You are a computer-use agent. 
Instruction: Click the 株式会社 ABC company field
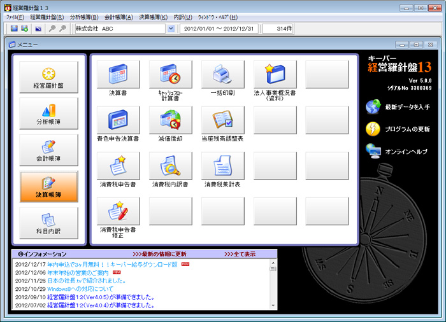pyautogui.click(x=120, y=29)
